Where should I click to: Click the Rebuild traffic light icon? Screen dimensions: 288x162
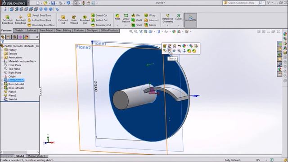[x=83, y=3]
